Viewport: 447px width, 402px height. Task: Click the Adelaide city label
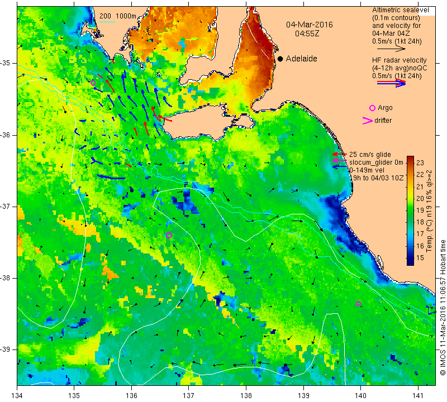(301, 59)
